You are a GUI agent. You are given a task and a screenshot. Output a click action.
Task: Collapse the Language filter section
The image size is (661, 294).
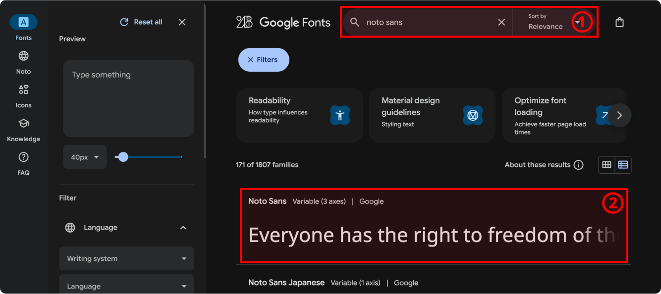point(183,228)
